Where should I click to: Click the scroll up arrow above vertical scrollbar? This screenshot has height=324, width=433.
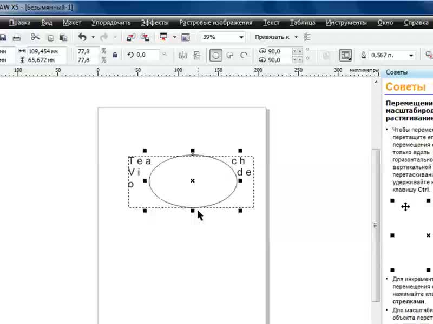point(376,82)
